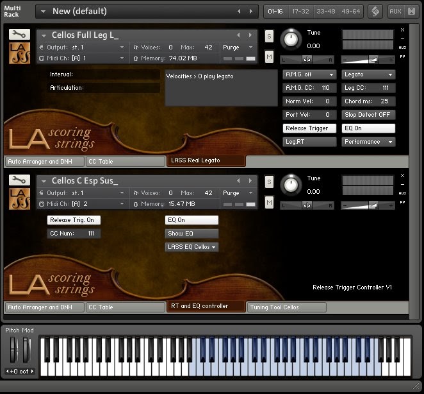Open the Performance dropdown
The image size is (424, 394).
click(x=368, y=142)
